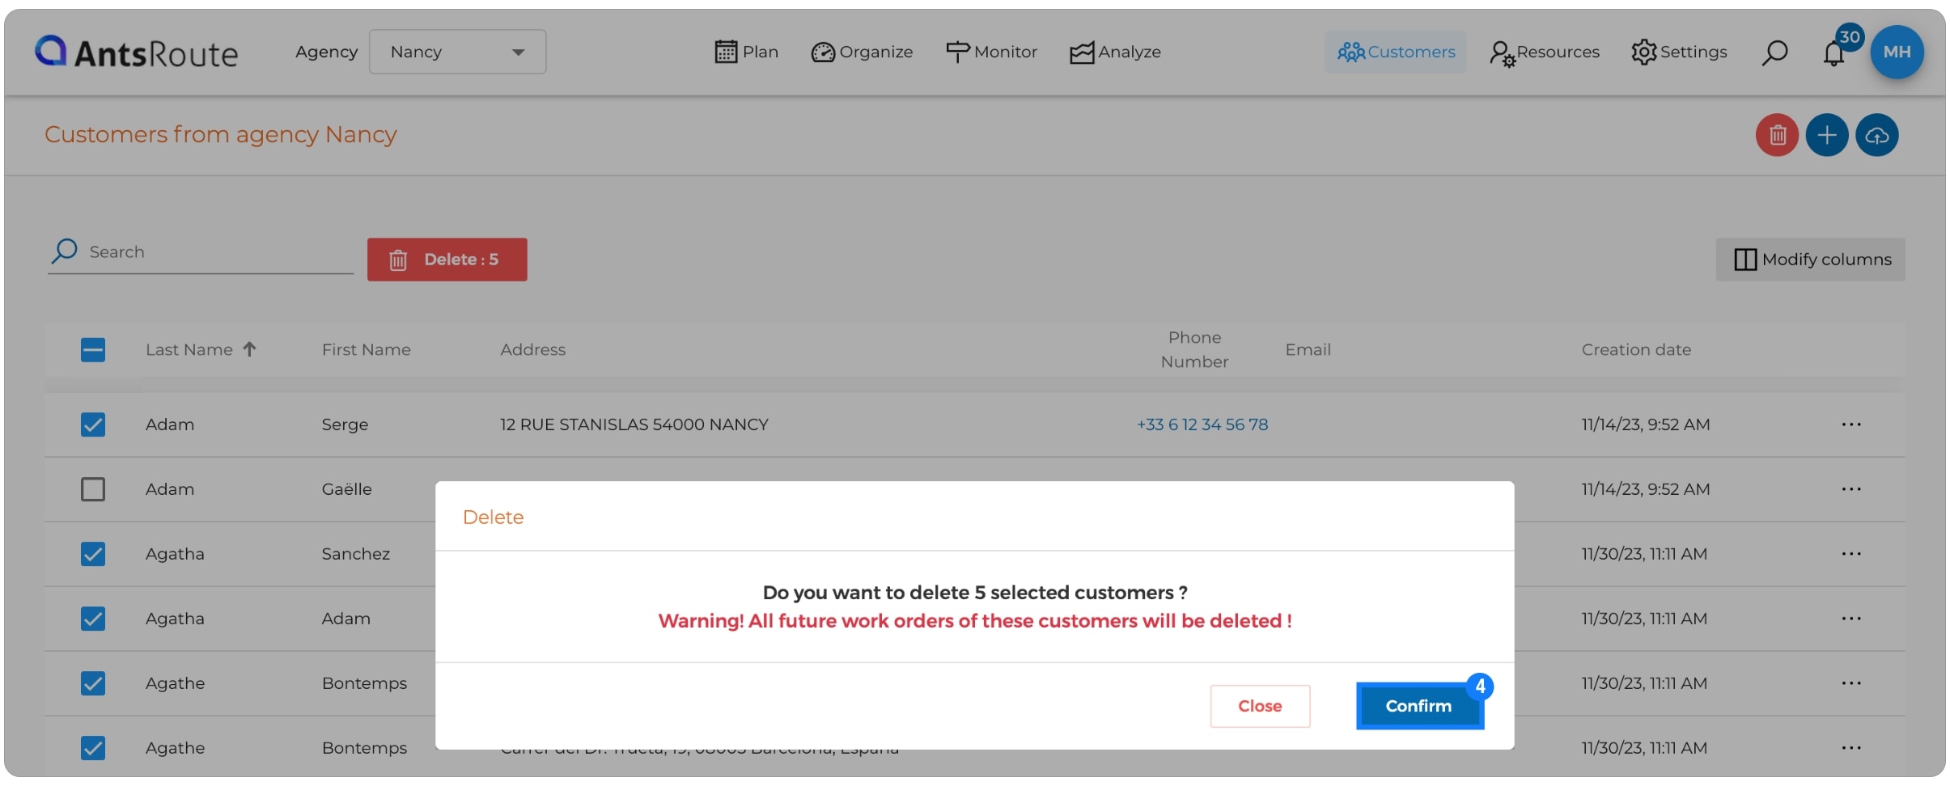Viewport: 1950px width, 786px height.
Task: Open Modify columns
Action: 1810,260
